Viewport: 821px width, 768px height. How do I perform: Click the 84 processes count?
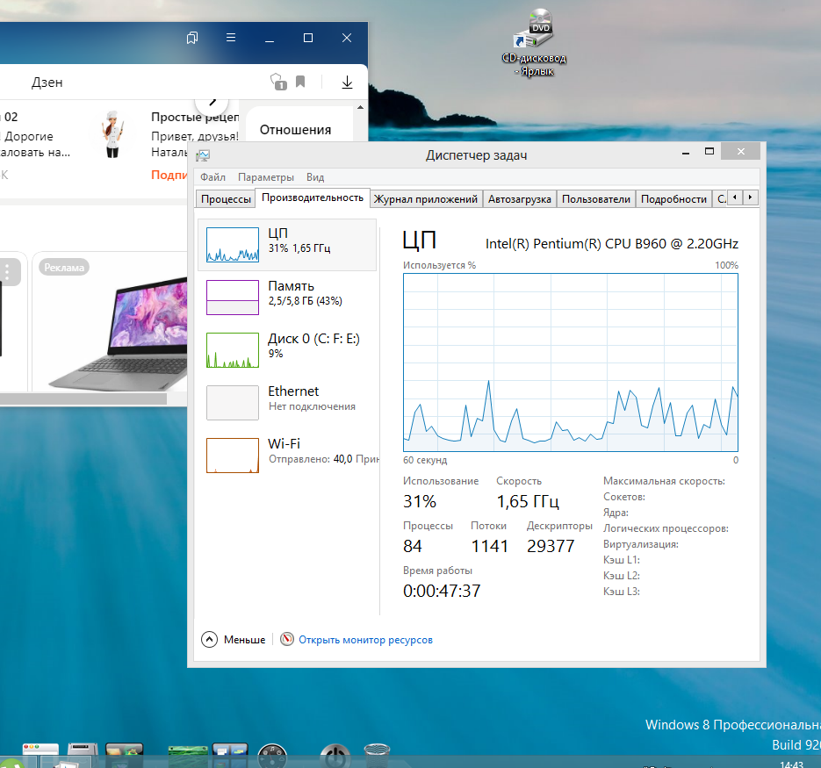(x=412, y=546)
